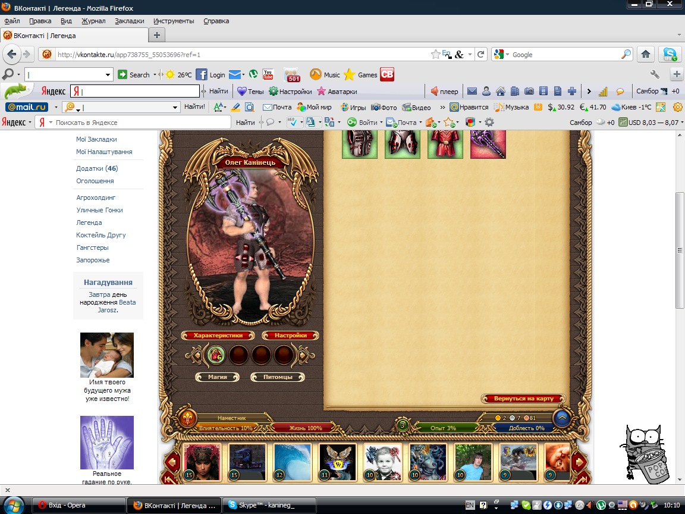
Task: Open the Games star toolbar button
Action: click(360, 75)
